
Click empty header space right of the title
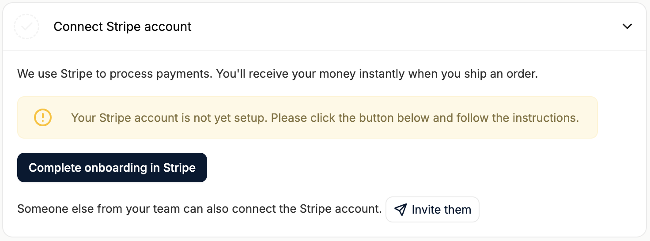point(397,26)
